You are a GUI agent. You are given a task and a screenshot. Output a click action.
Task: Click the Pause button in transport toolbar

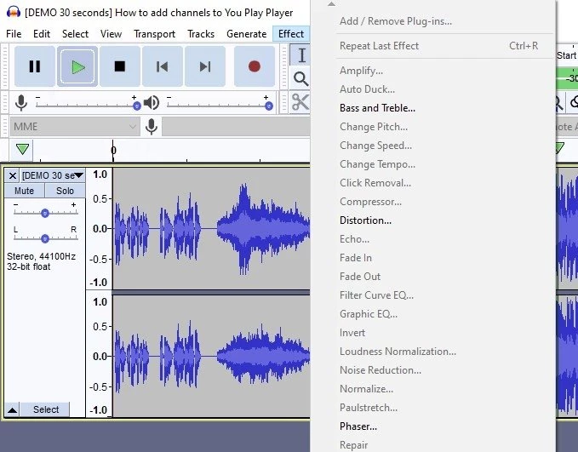(x=35, y=66)
